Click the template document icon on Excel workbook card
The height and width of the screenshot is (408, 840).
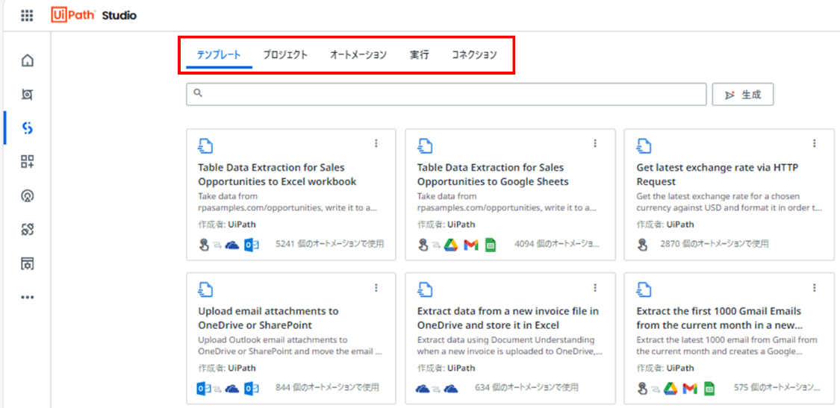206,145
